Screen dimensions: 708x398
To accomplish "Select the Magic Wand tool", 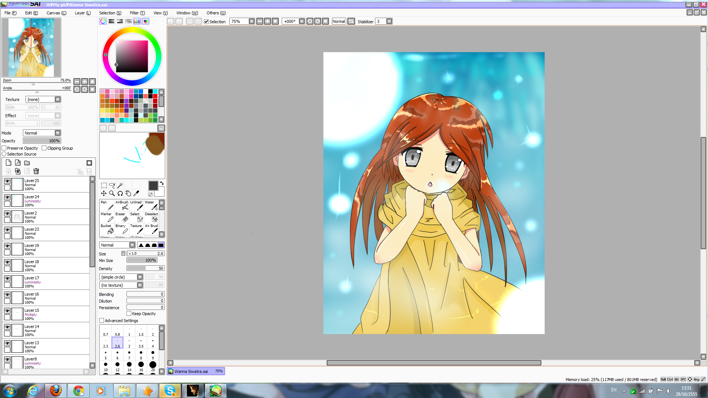I will 120,185.
